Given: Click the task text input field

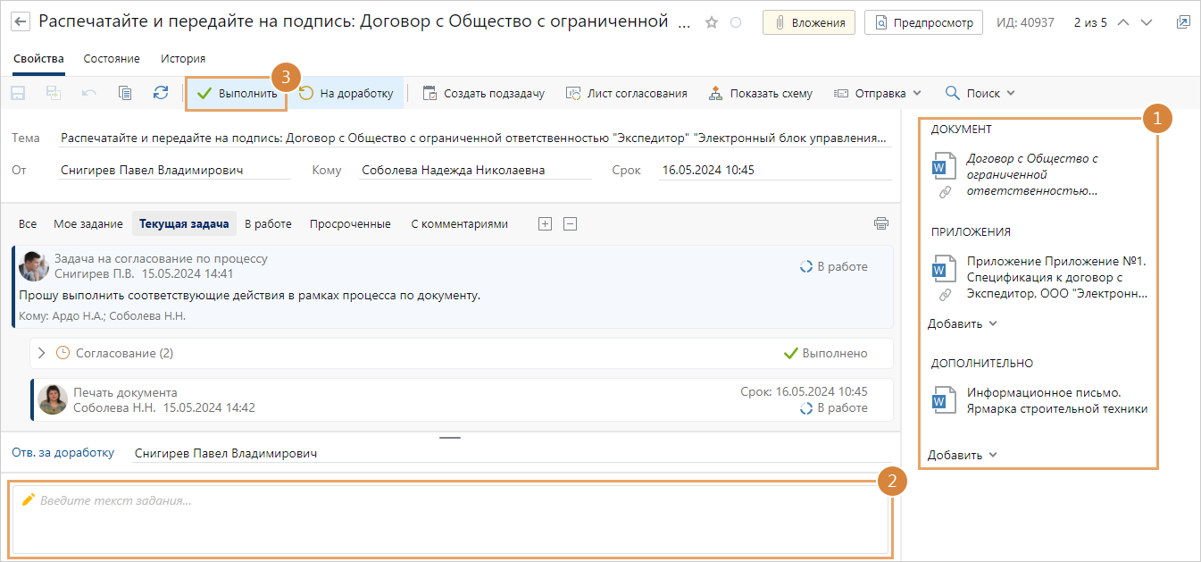Looking at the screenshot, I should [450, 520].
